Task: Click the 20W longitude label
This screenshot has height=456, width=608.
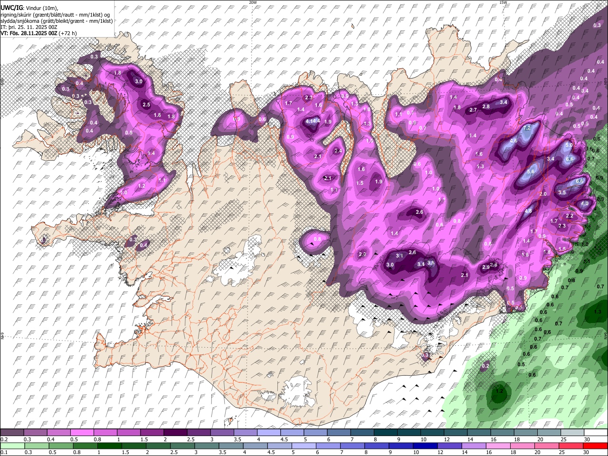Action: (x=253, y=2)
